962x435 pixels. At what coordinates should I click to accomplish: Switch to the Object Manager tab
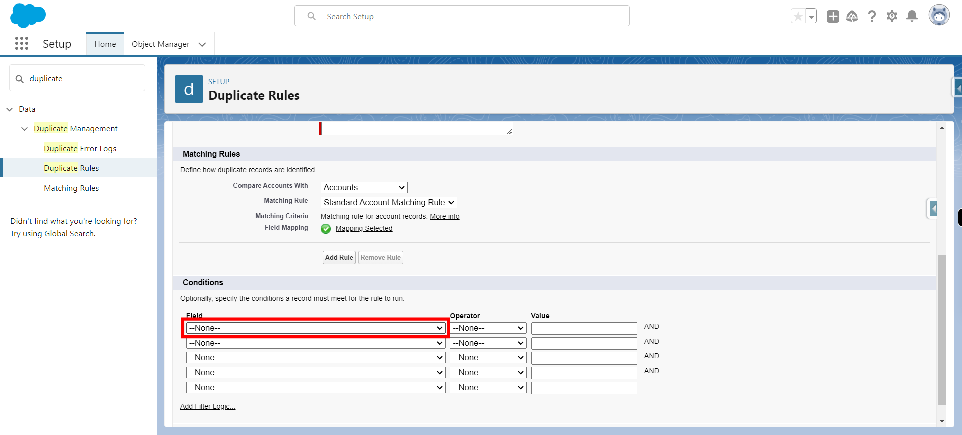coord(161,44)
